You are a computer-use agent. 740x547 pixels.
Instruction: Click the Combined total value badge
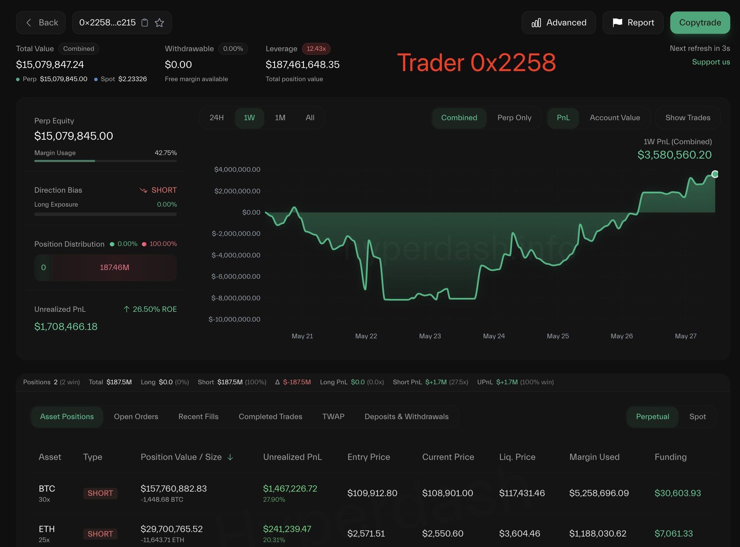point(78,49)
